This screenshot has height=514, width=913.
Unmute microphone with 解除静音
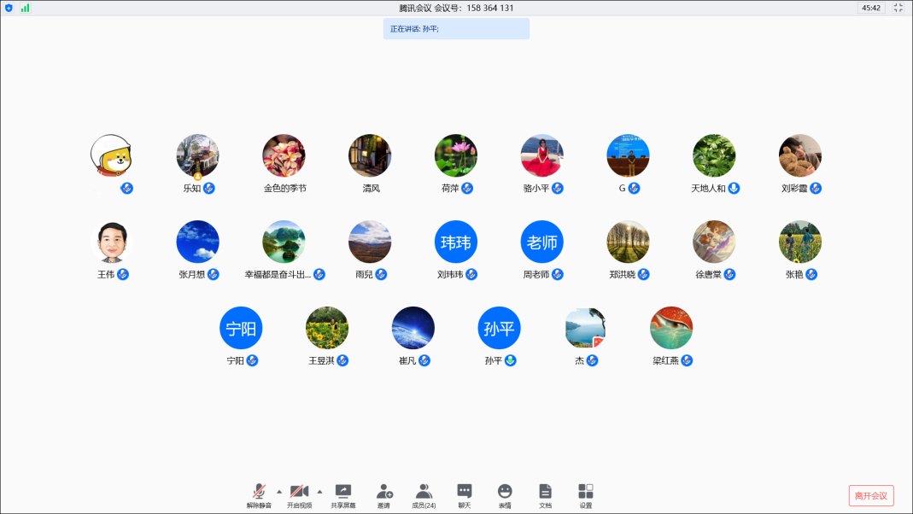point(259,494)
